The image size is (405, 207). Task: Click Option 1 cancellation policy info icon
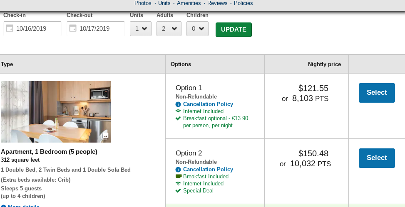(178, 104)
